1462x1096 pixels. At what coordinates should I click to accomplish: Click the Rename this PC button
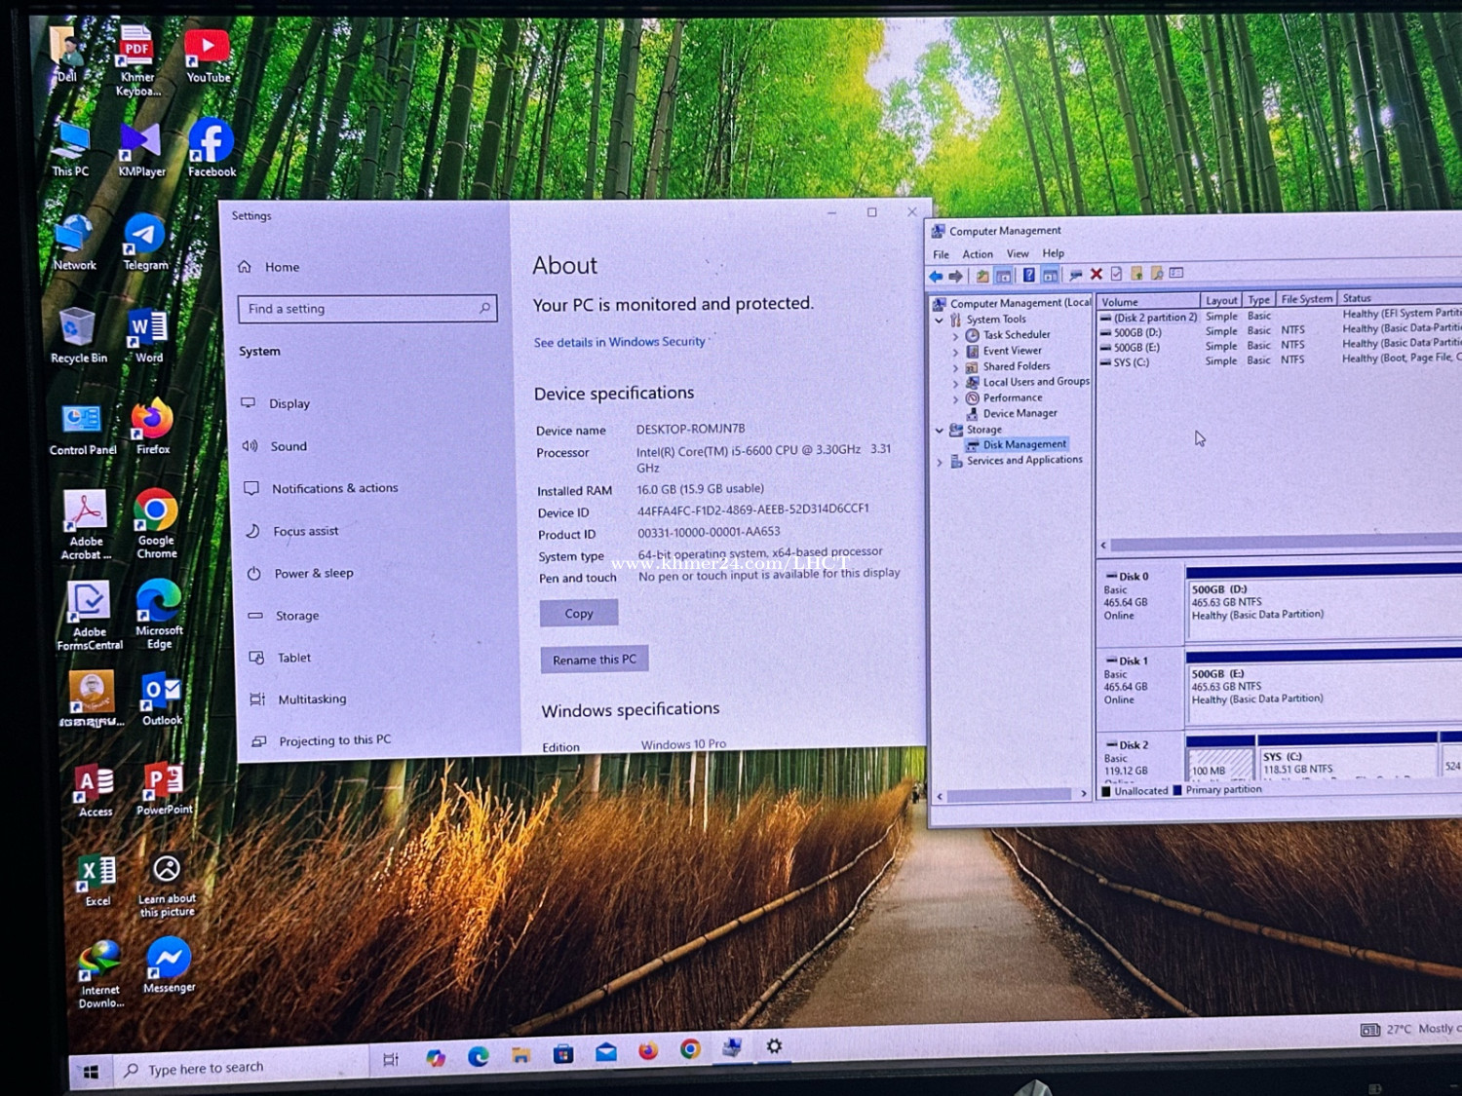click(x=595, y=660)
